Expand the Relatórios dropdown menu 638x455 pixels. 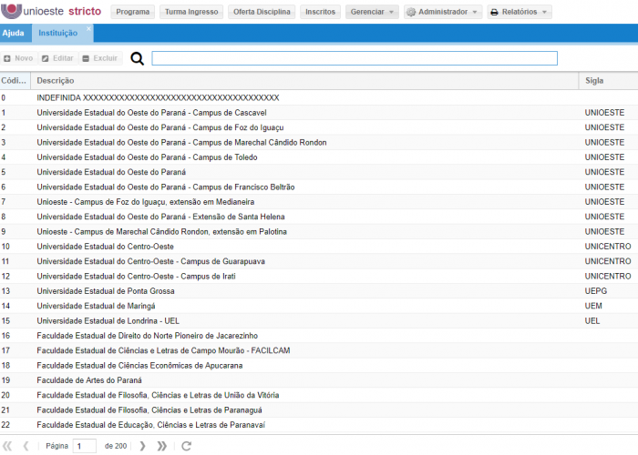pos(519,13)
